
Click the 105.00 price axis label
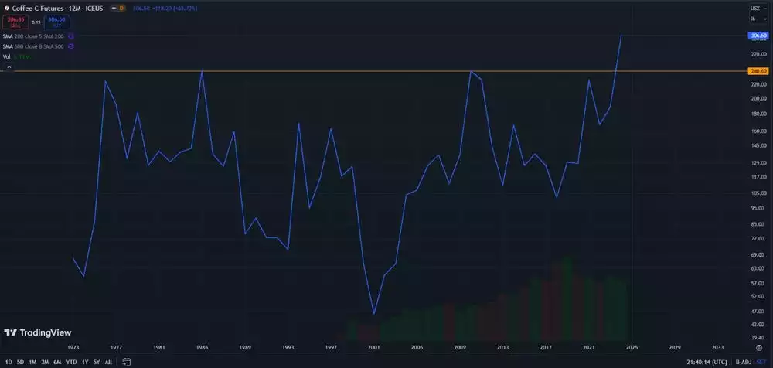[759, 193]
